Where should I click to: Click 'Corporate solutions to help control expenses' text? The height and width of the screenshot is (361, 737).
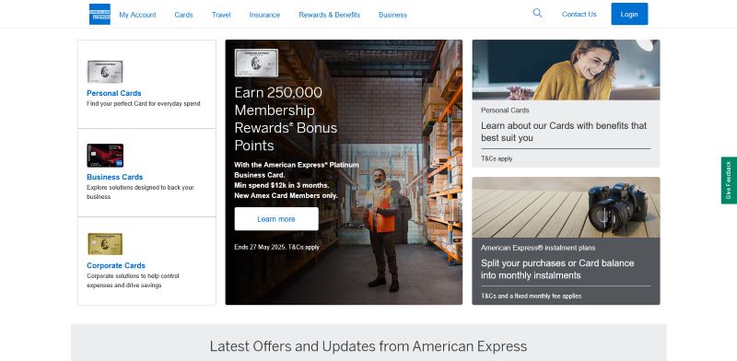pos(133,280)
